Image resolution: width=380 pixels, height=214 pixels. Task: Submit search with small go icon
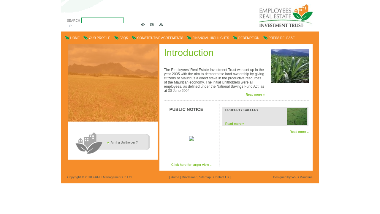tap(70, 26)
